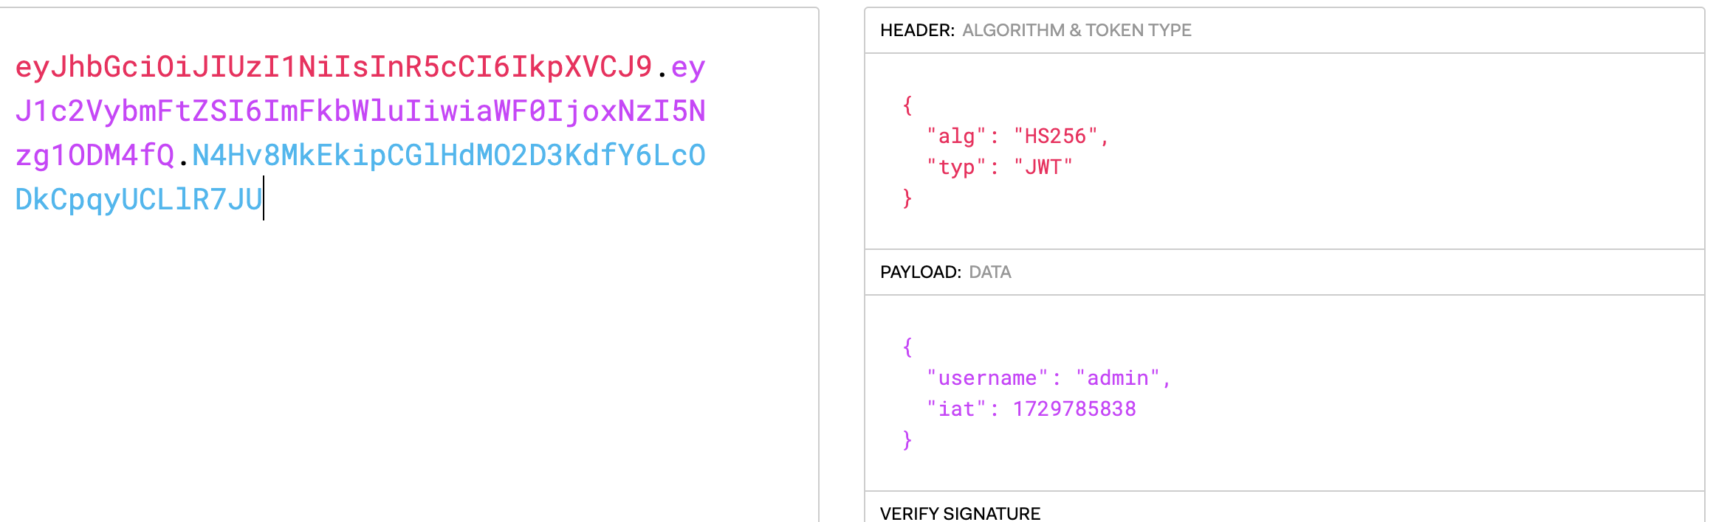Select the PAYLOAD section label
The image size is (1713, 522).
tap(920, 272)
